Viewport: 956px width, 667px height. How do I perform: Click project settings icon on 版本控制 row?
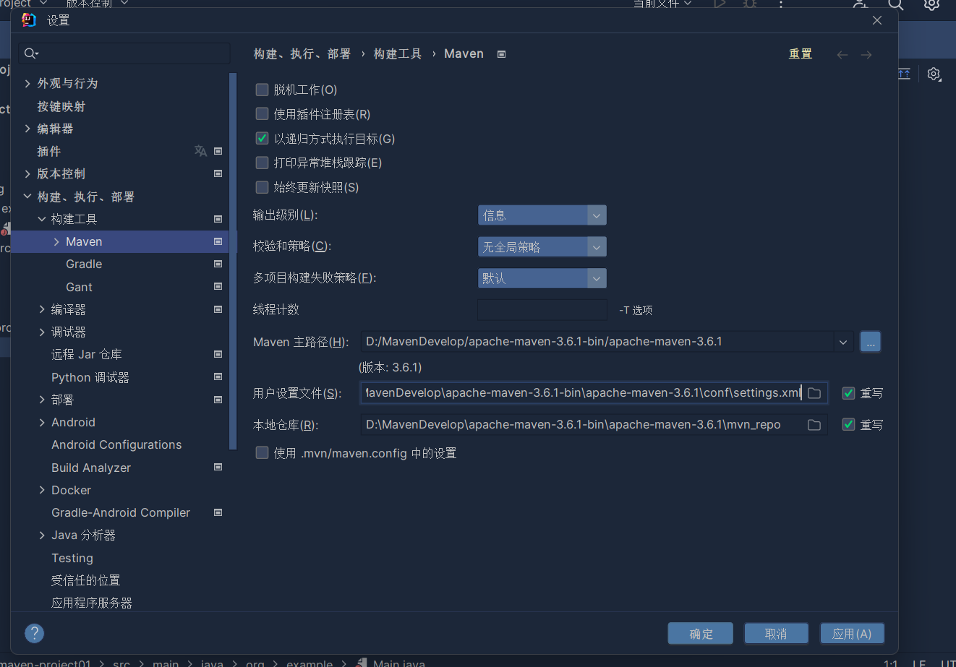click(x=218, y=173)
